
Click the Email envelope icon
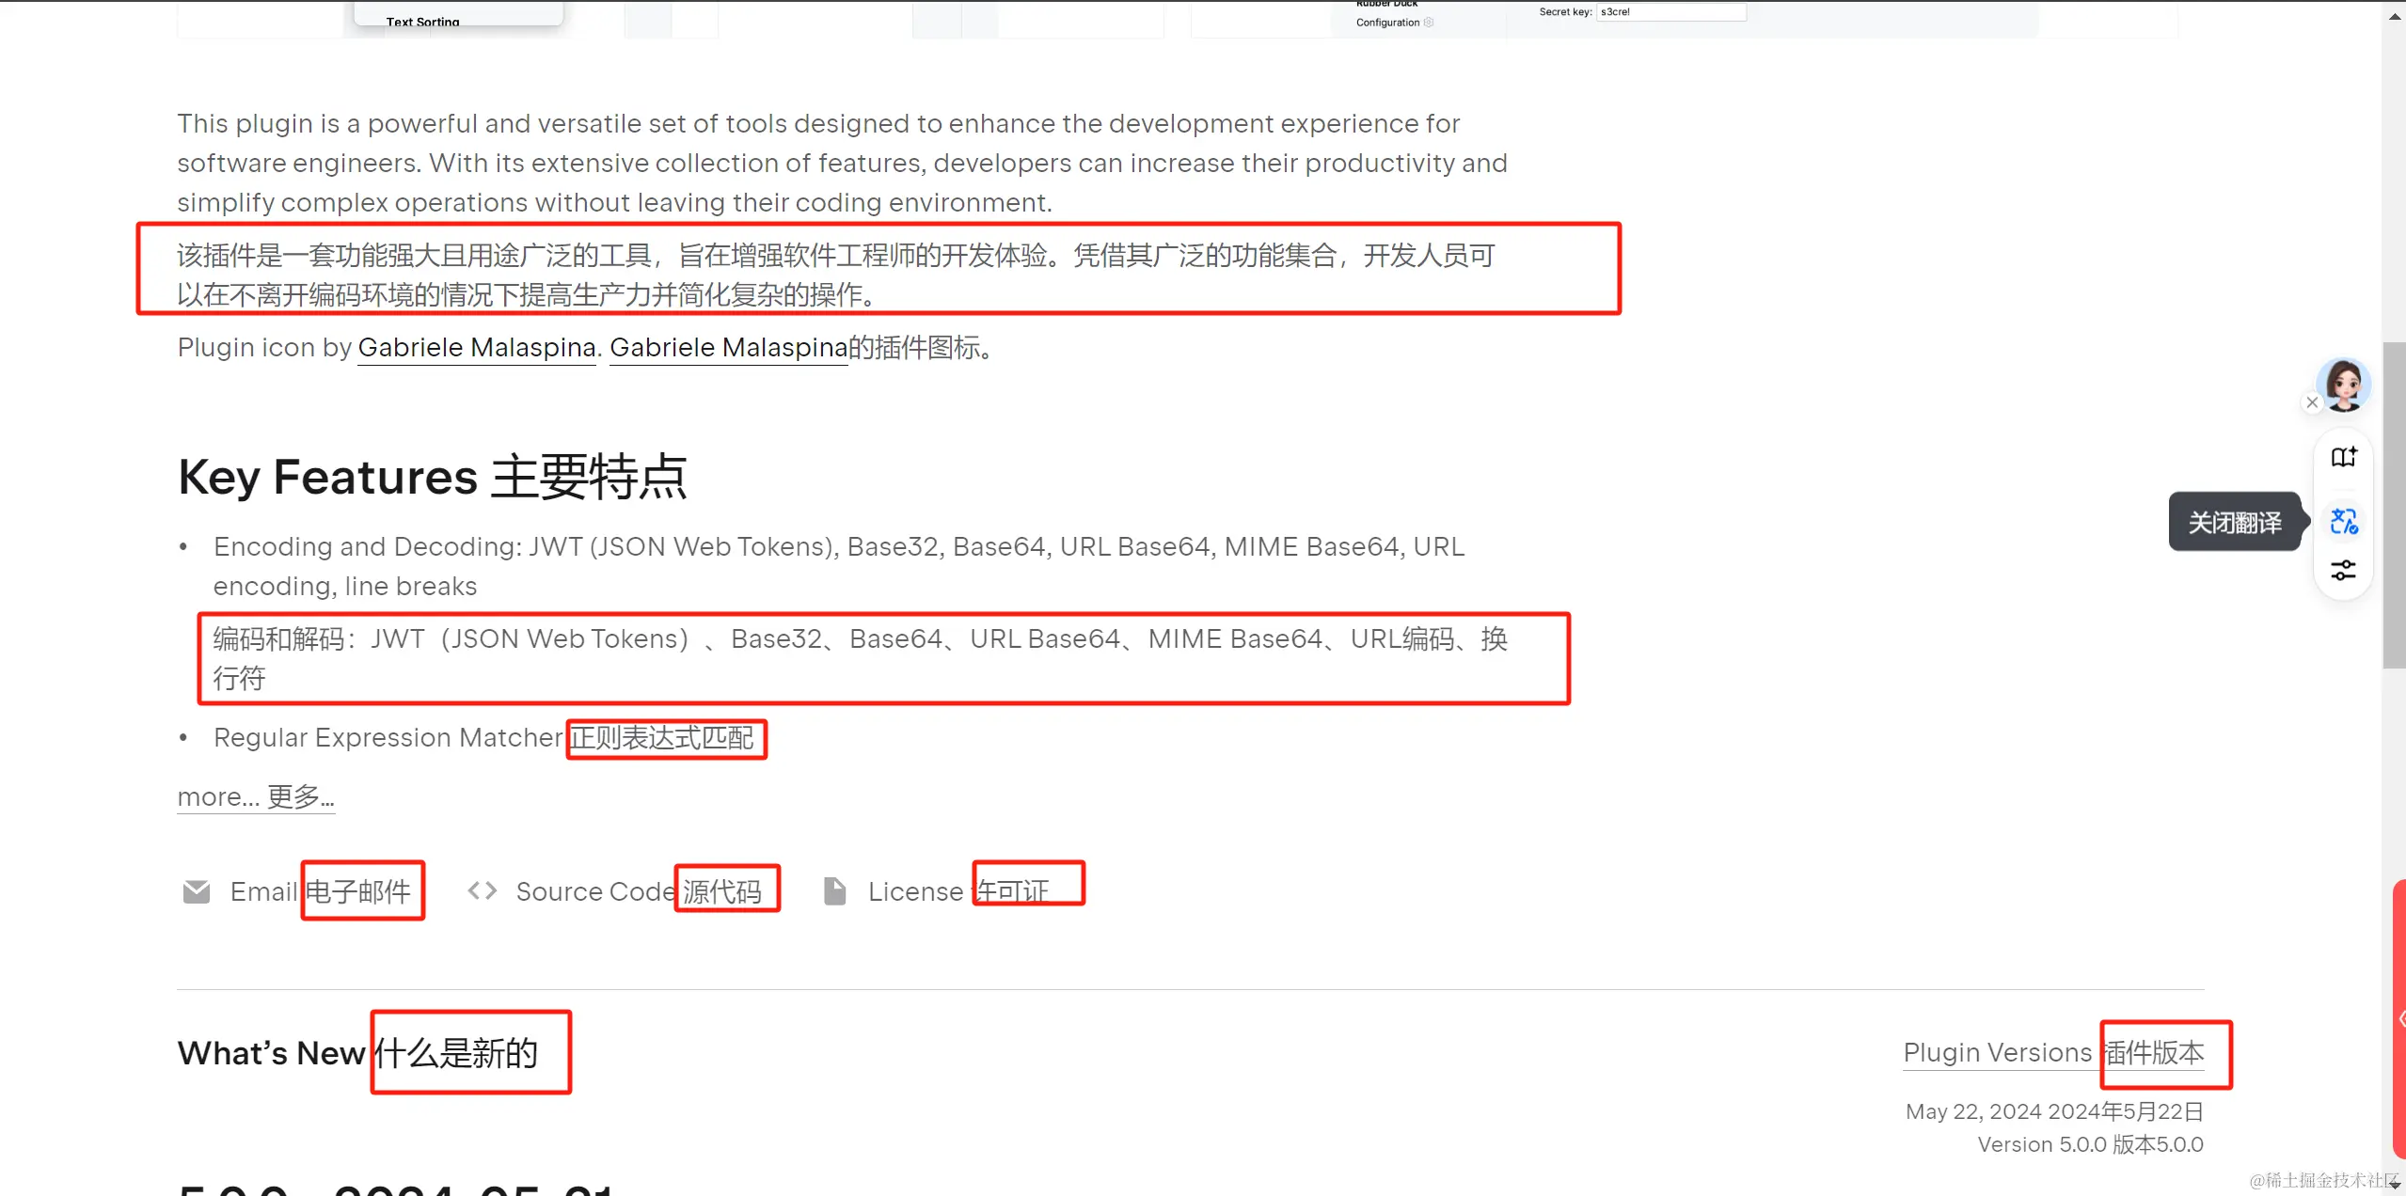click(x=197, y=890)
